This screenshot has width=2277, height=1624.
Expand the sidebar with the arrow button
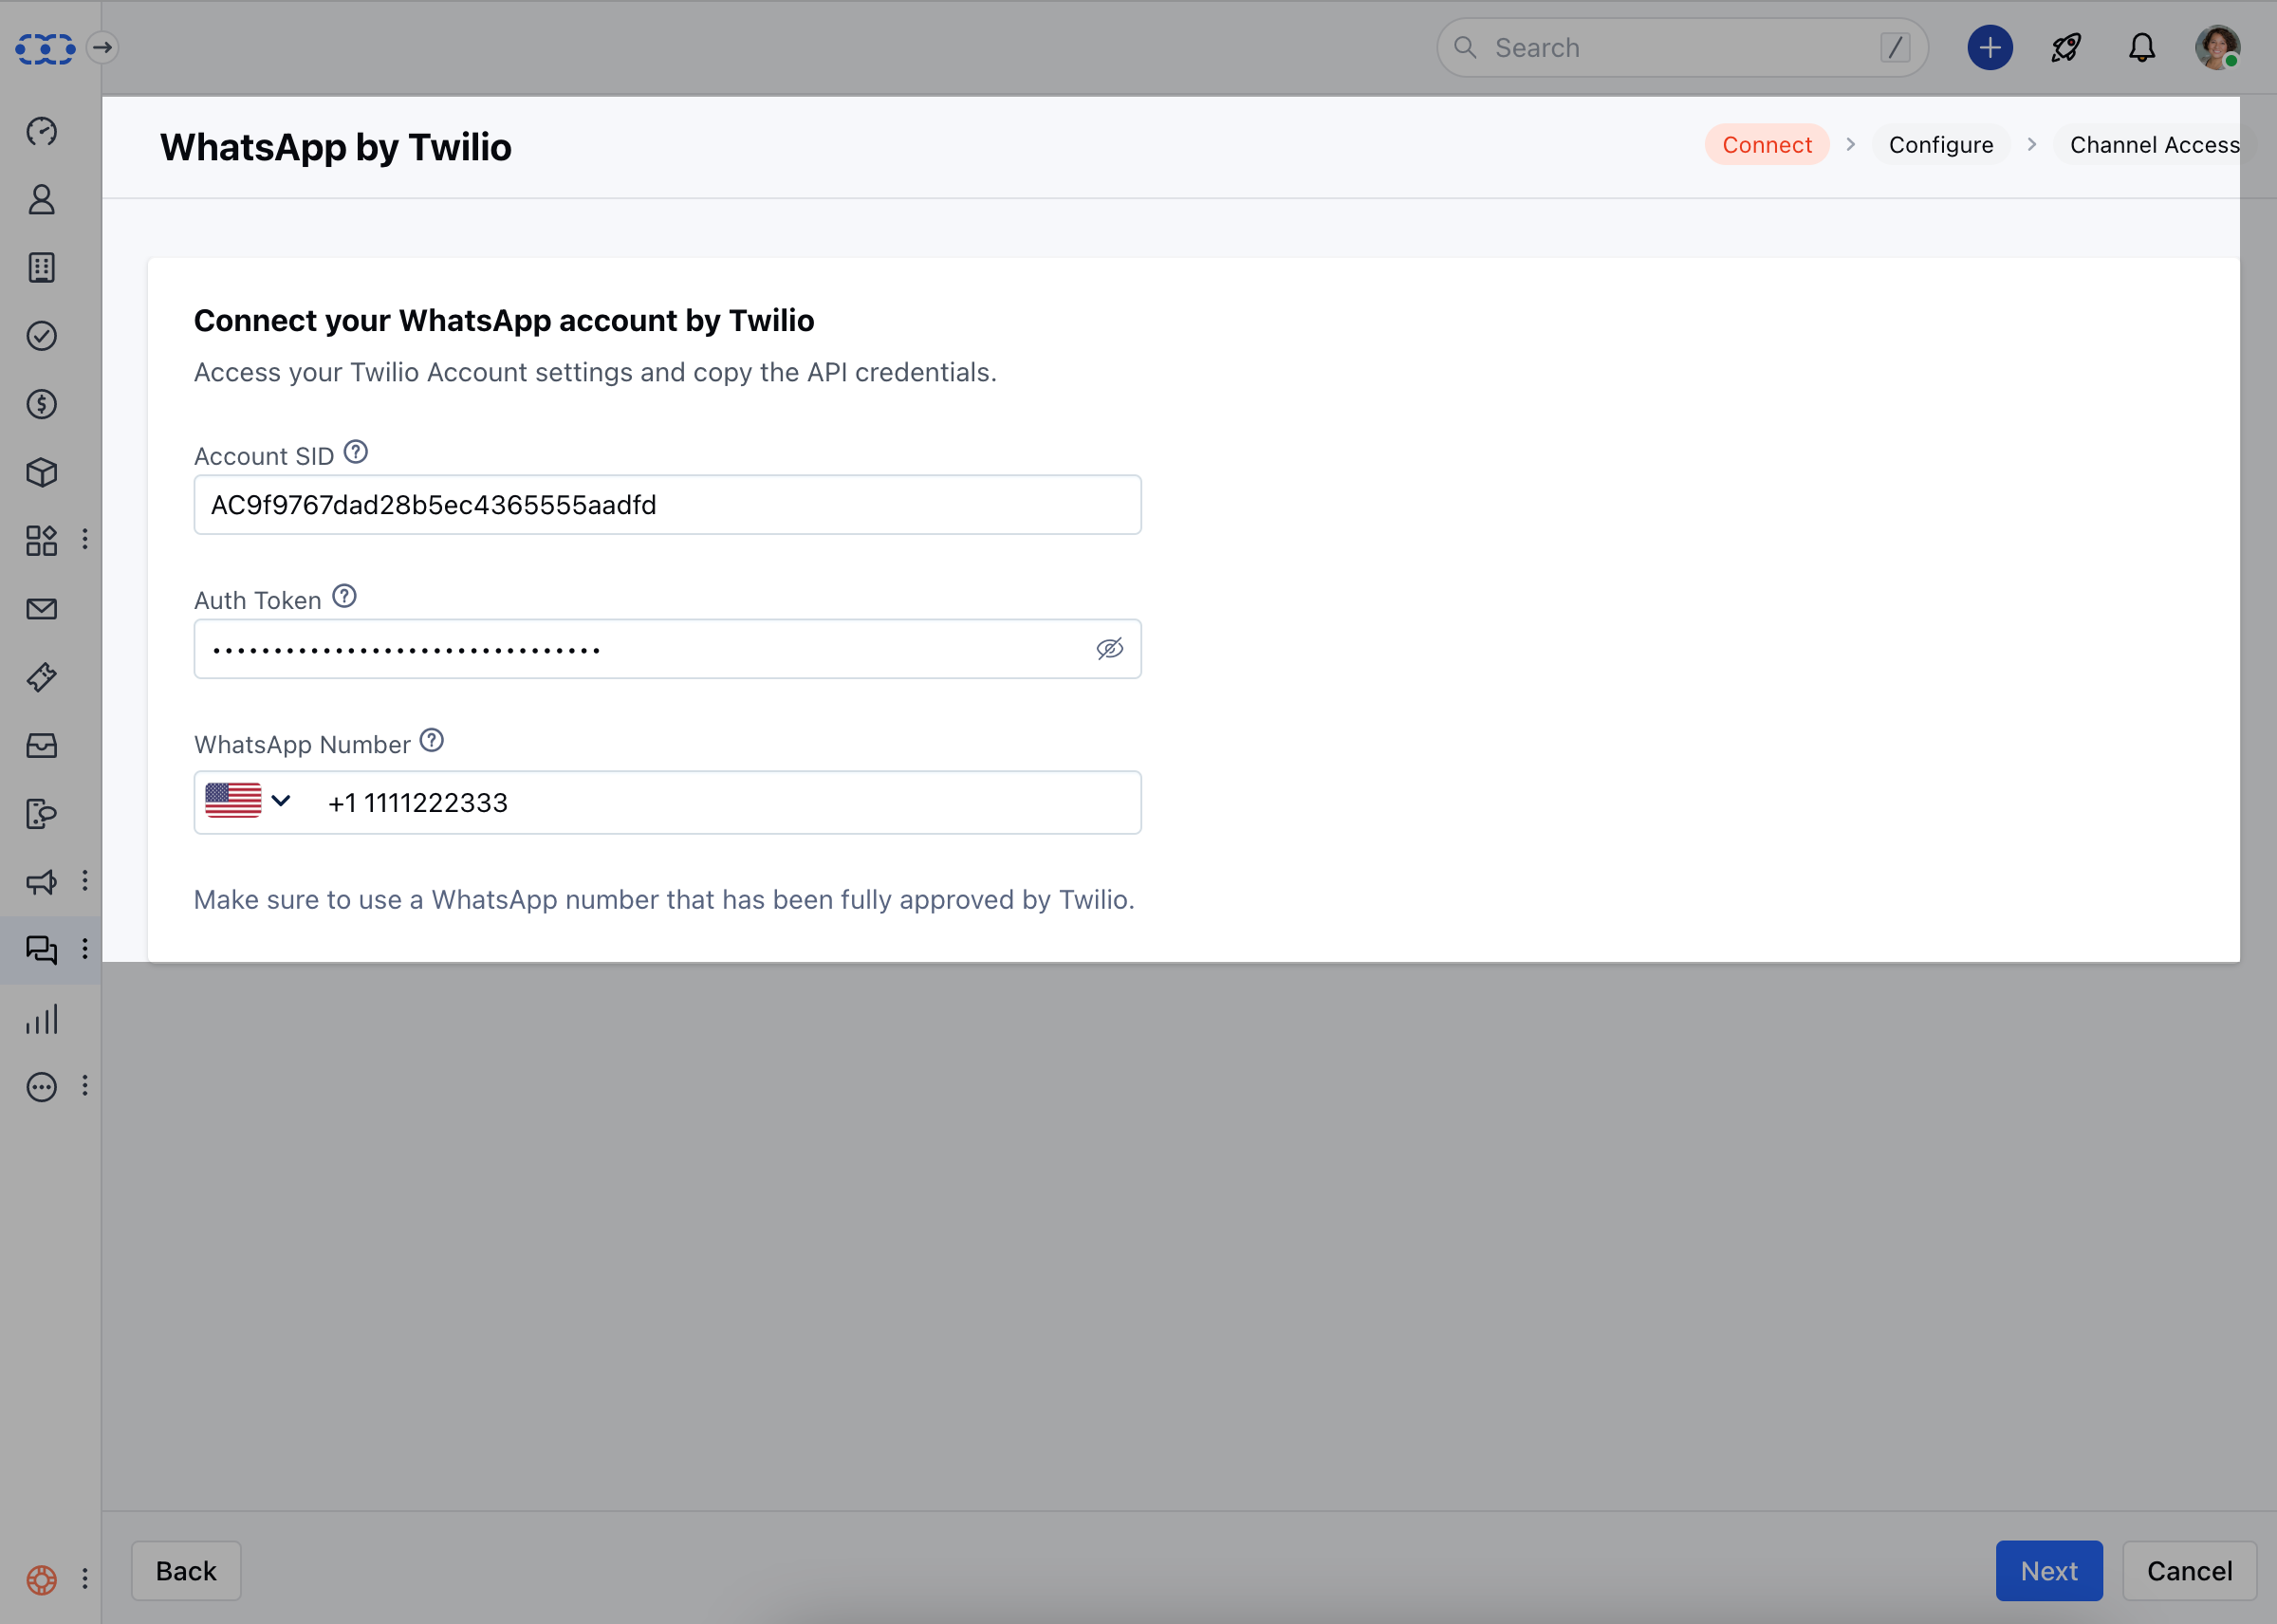[x=102, y=48]
